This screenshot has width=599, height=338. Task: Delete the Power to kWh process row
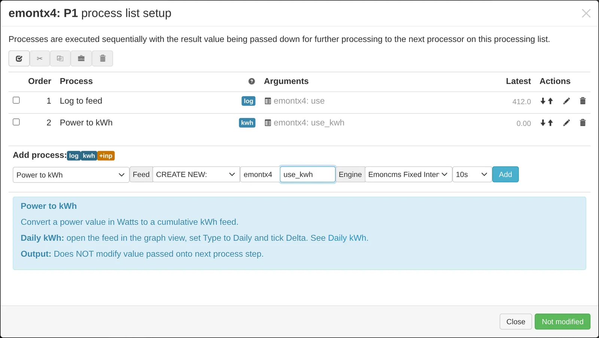[x=583, y=123]
